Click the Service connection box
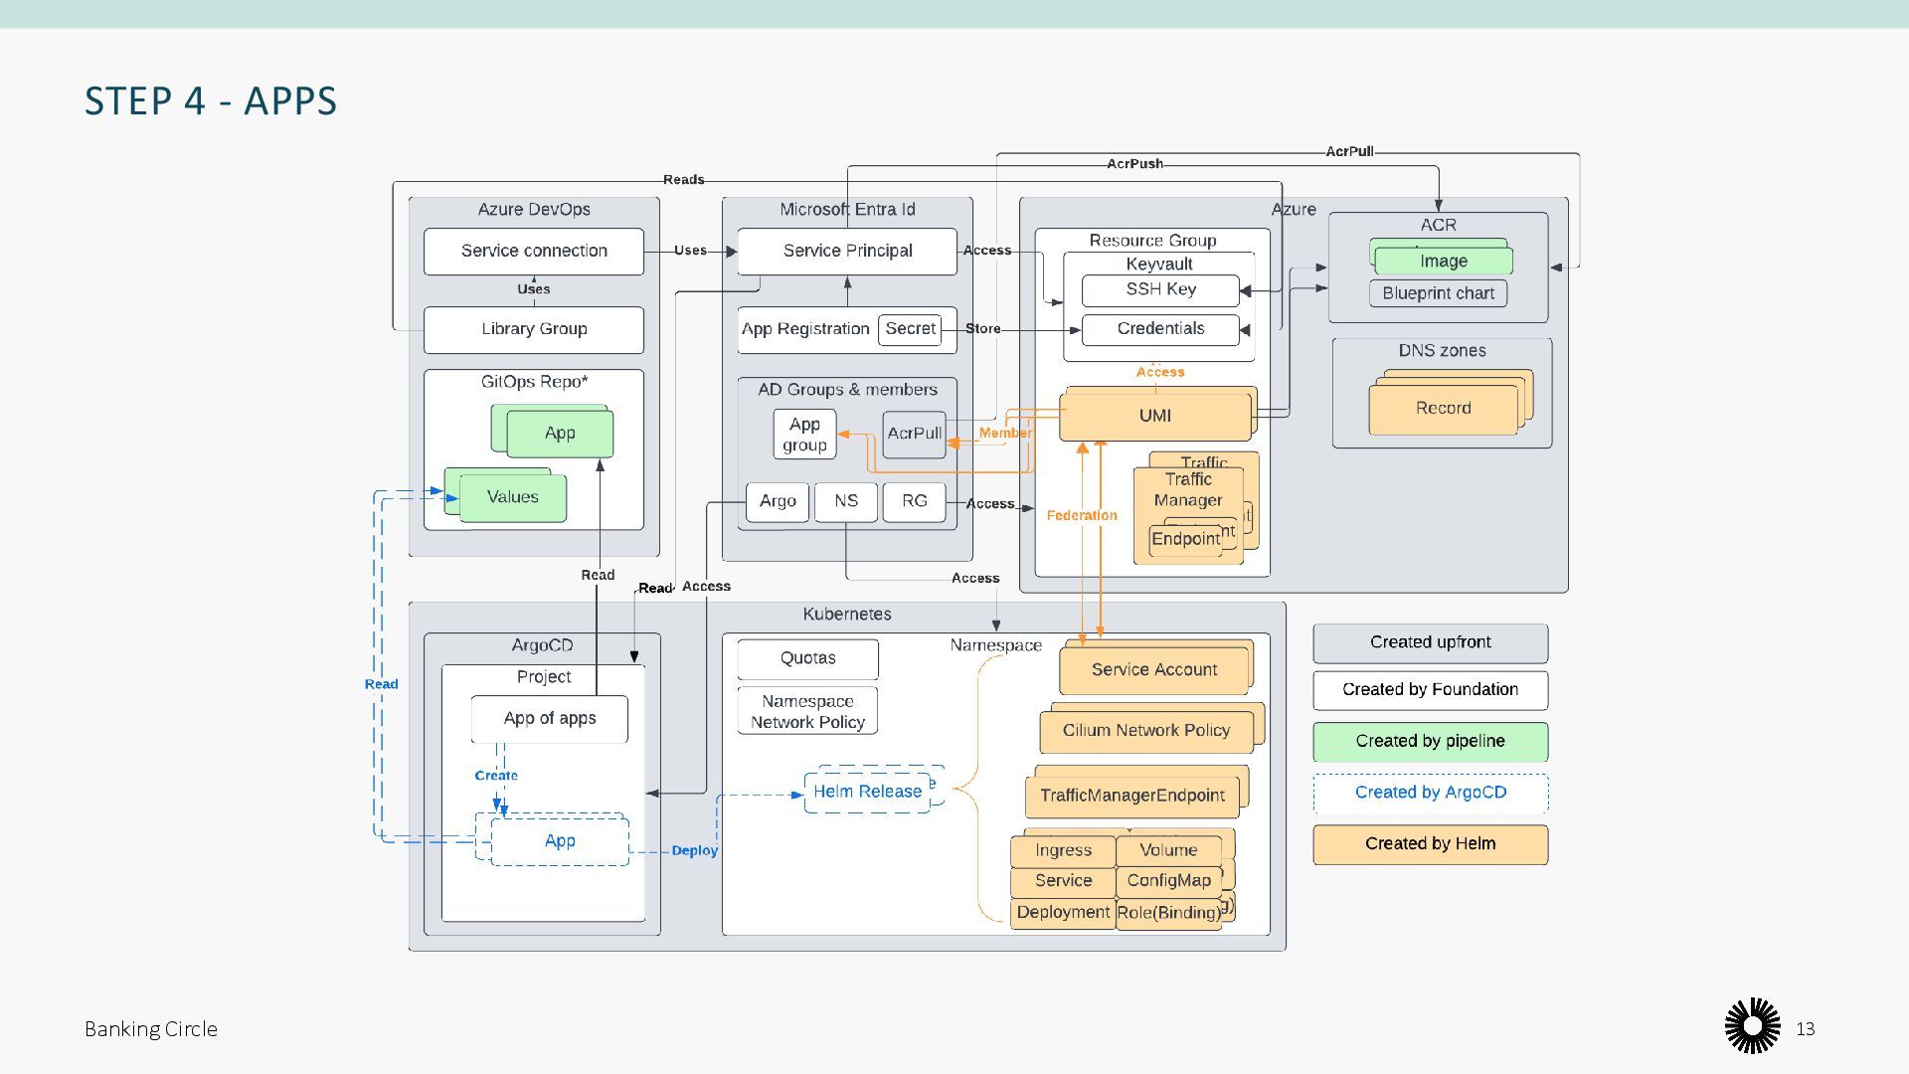 (x=534, y=251)
